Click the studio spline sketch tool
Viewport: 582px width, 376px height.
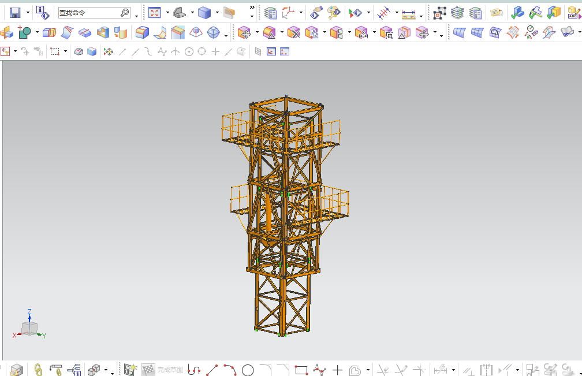(319, 370)
